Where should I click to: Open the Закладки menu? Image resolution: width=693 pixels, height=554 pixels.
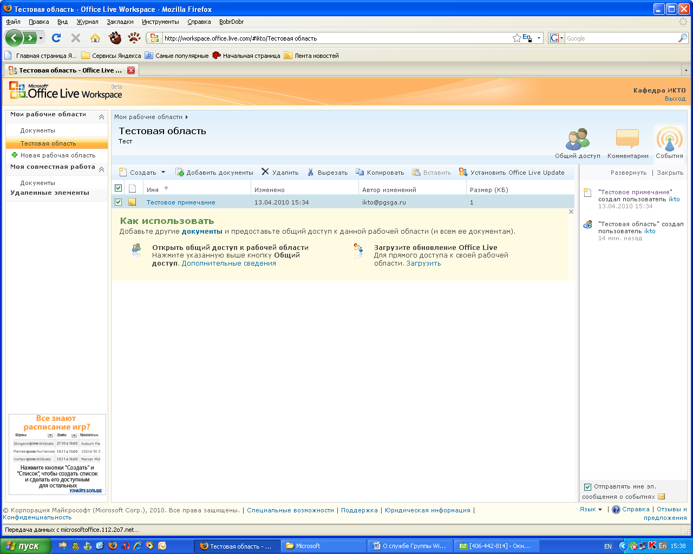click(x=120, y=22)
